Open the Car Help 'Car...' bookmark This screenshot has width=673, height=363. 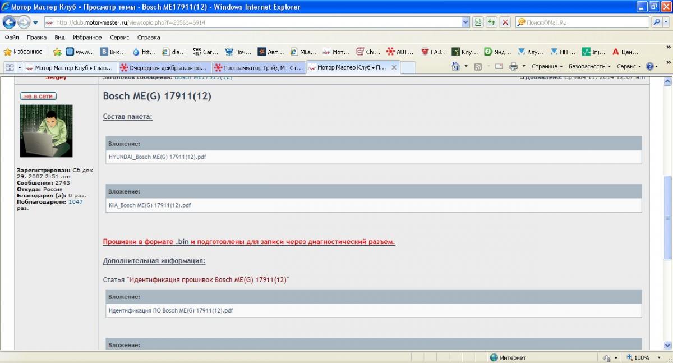(206, 52)
